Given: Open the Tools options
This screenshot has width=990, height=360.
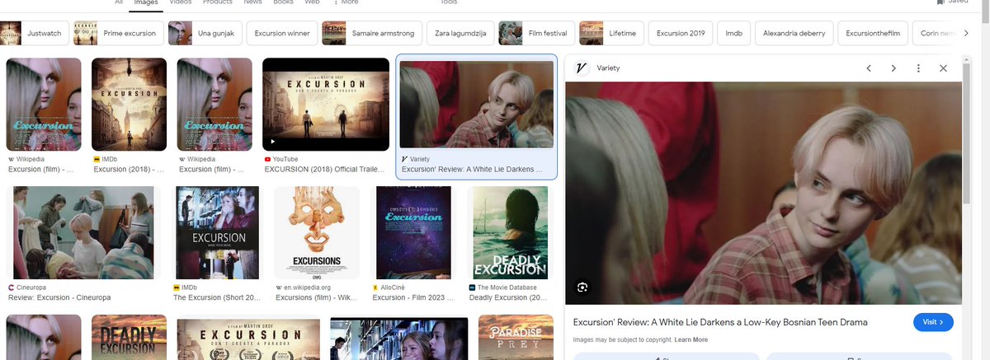Looking at the screenshot, I should pyautogui.click(x=449, y=2).
